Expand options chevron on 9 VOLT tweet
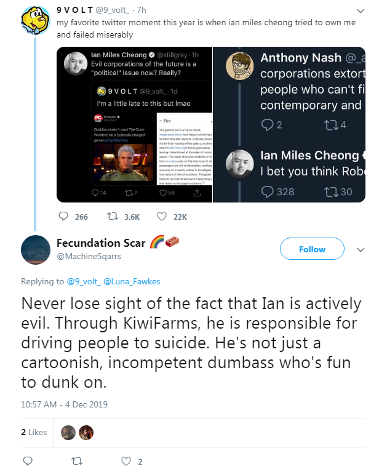Screen dimensions: 387x469 (x=361, y=11)
